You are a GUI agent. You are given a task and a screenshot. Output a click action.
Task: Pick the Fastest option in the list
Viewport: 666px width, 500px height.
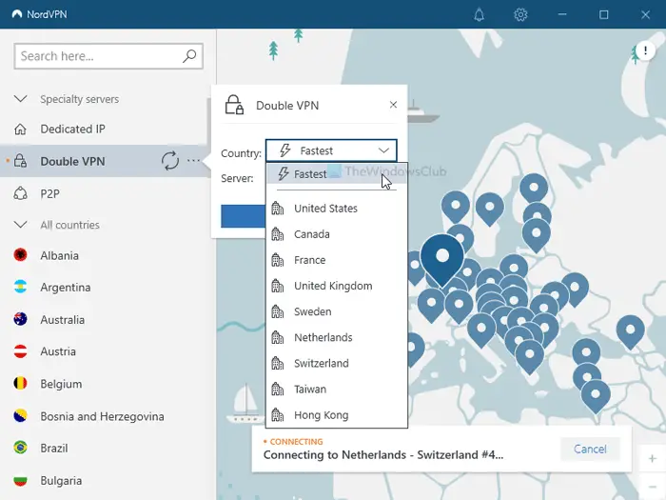[310, 174]
